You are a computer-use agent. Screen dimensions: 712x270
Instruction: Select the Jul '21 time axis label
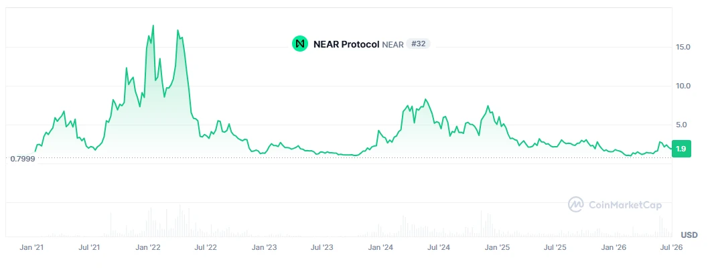[90, 248]
